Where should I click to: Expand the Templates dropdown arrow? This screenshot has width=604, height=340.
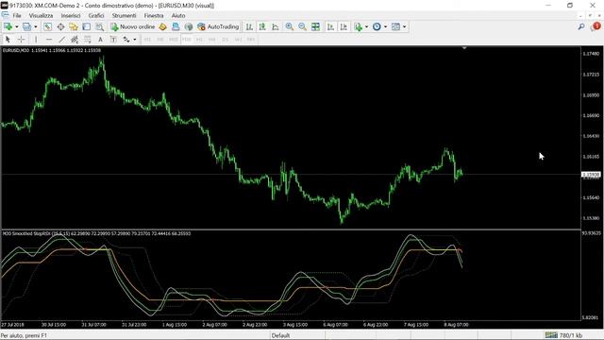tap(404, 26)
